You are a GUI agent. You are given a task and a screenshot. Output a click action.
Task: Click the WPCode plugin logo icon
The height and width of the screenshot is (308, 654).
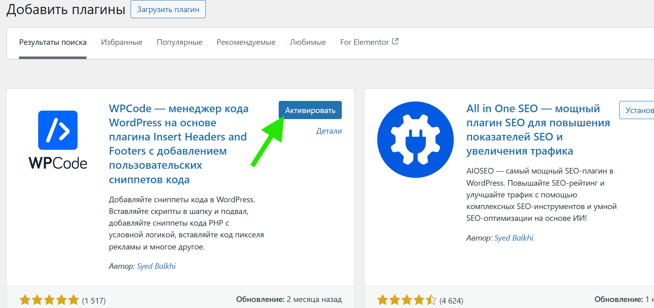(58, 140)
